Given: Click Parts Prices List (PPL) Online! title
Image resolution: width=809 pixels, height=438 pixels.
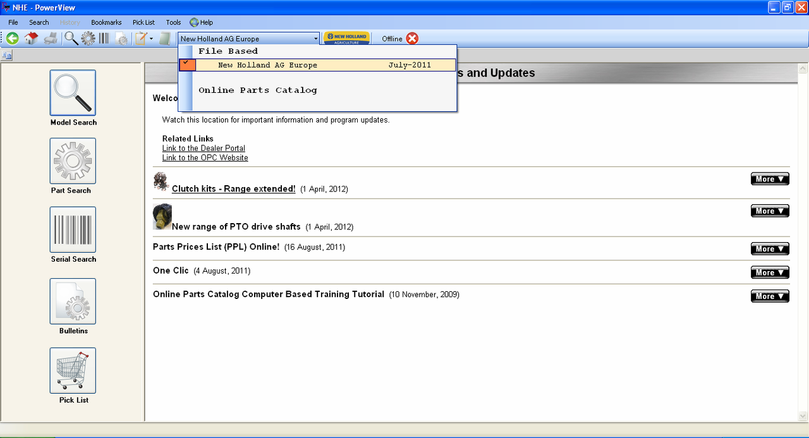Looking at the screenshot, I should pyautogui.click(x=216, y=246).
